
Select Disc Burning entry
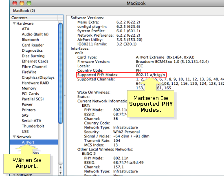coord(33,56)
